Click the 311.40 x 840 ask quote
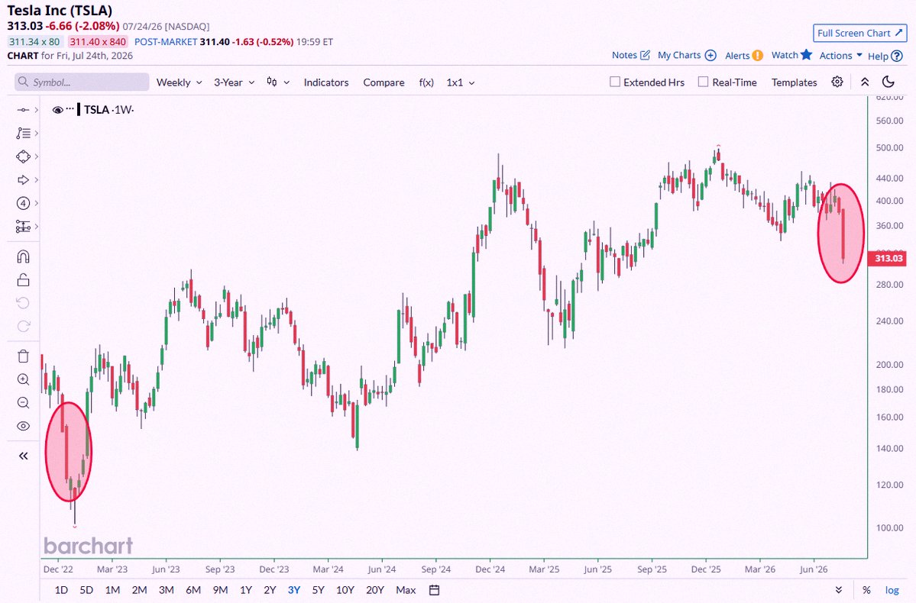This screenshot has width=916, height=603. click(x=98, y=41)
